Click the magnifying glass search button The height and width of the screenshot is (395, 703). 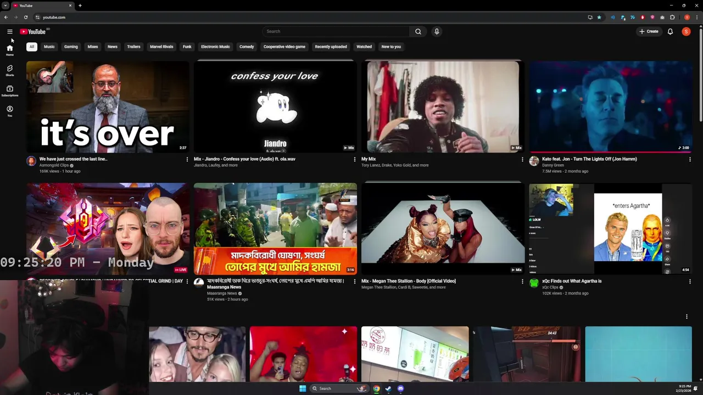pyautogui.click(x=418, y=31)
